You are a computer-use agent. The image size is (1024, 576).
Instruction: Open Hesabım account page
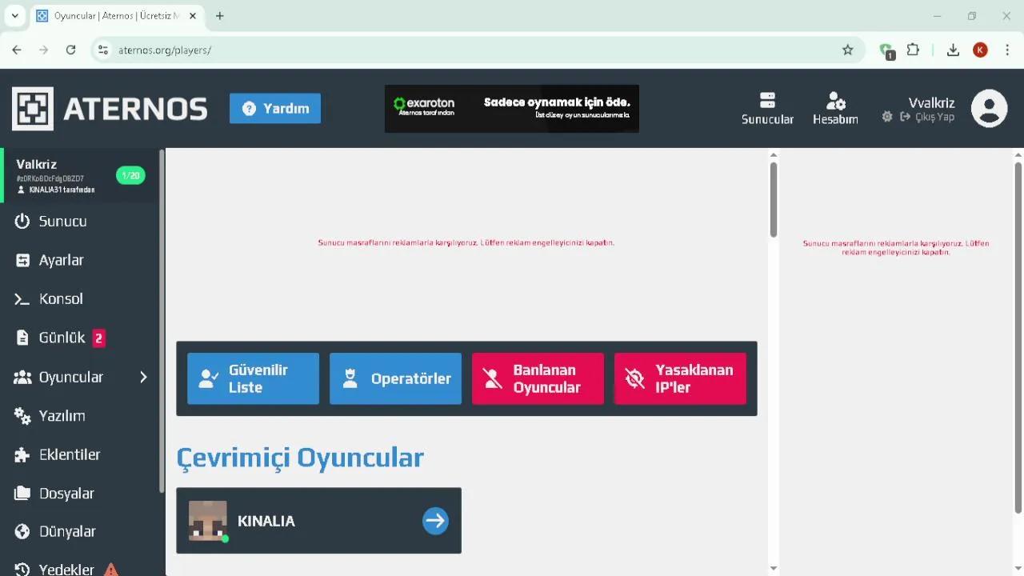point(835,109)
